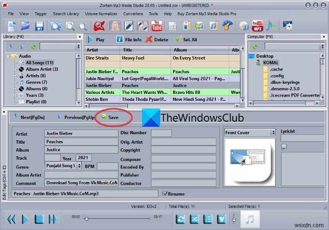Open the Volume Normalizer menu
Image resolution: width=329 pixels, height=230 pixels.
[101, 14]
